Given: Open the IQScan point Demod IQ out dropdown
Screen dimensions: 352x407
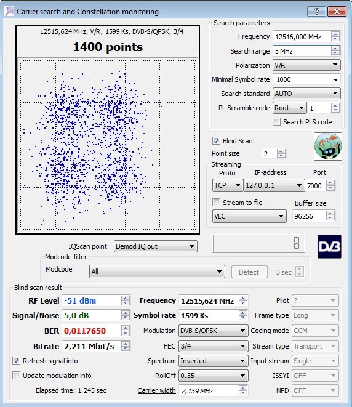Looking at the screenshot, I should (155, 246).
